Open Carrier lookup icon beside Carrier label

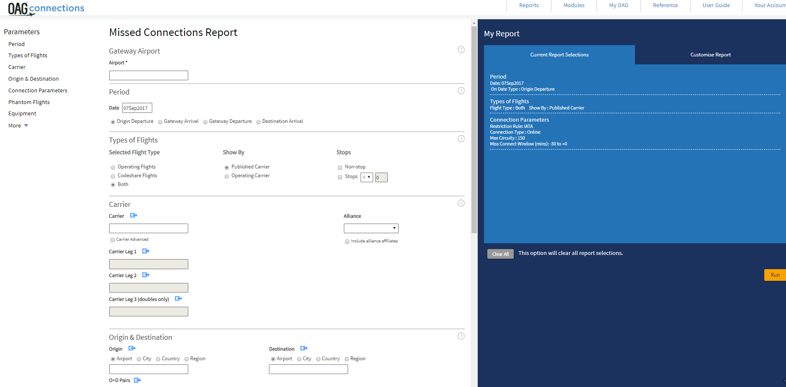point(134,216)
